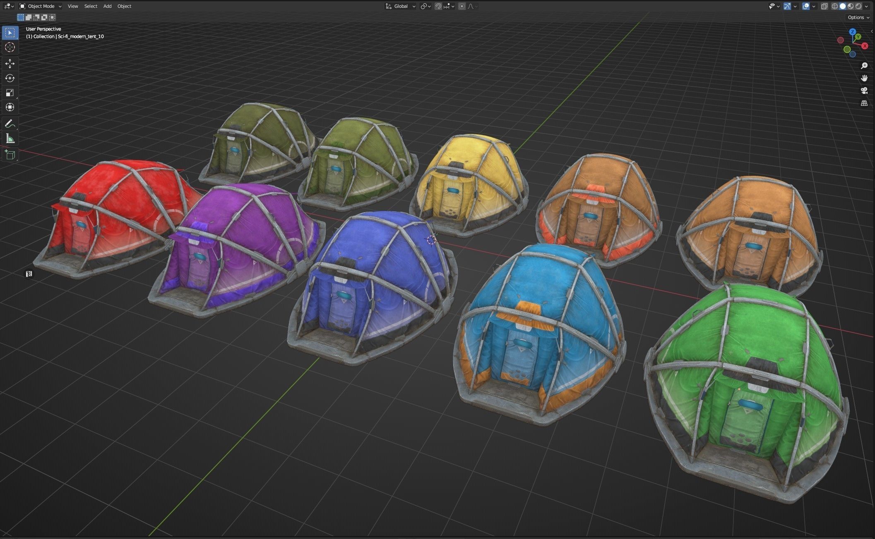Toggle snapping with the magnet icon
Image resolution: width=875 pixels, height=539 pixels.
tap(438, 6)
